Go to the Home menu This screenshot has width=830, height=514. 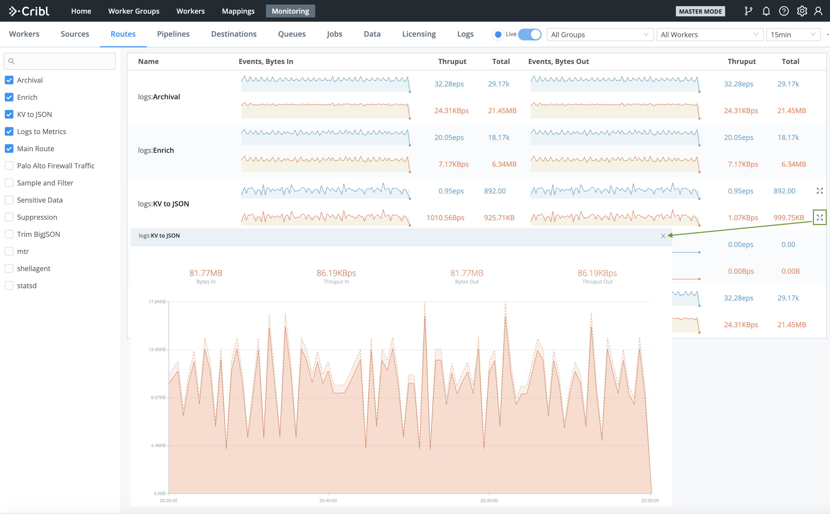(81, 11)
